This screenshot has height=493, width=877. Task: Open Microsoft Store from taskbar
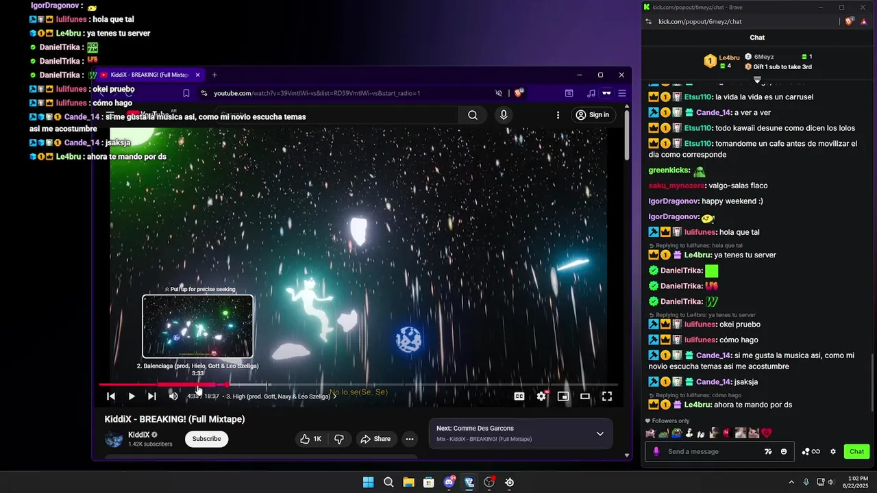429,482
